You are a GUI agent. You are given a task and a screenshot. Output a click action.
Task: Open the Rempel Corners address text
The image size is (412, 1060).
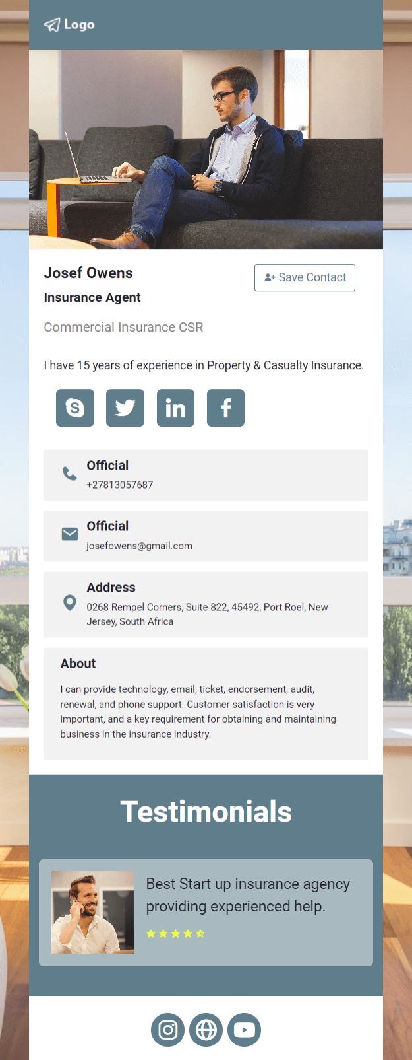[x=207, y=614]
